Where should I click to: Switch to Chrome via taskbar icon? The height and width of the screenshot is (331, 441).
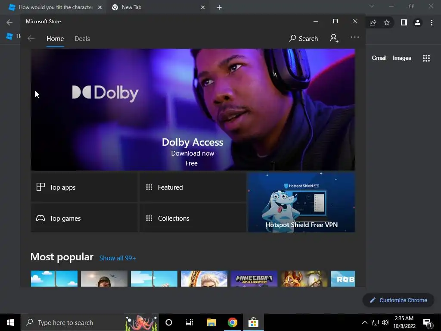(232, 322)
